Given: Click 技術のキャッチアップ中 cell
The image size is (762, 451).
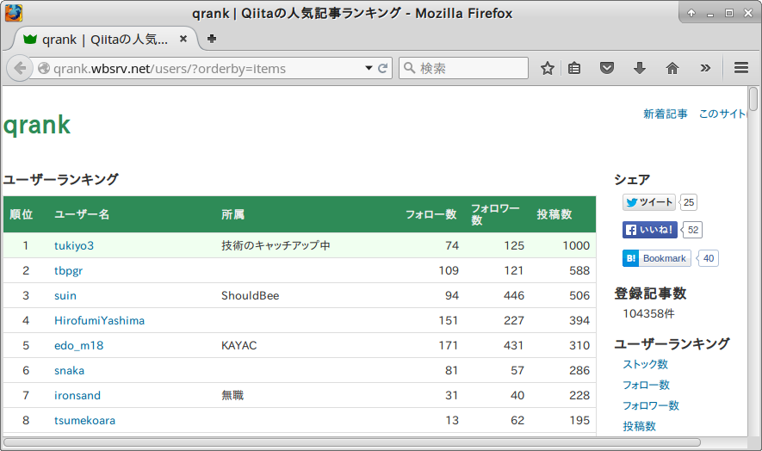Looking at the screenshot, I should click(x=276, y=245).
